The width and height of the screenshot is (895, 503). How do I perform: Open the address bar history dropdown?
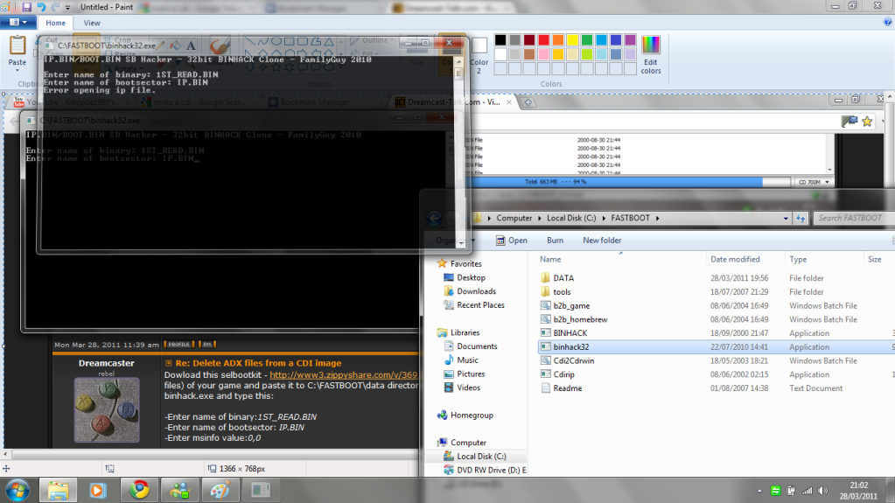click(x=786, y=218)
